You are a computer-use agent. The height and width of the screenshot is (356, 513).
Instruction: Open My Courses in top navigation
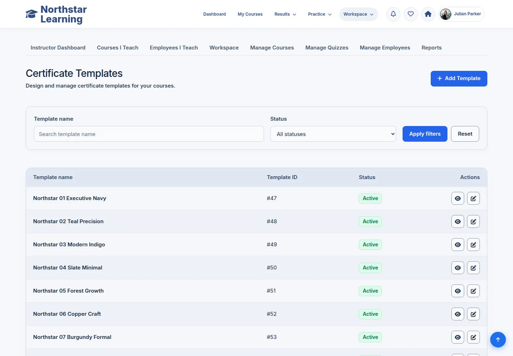click(x=250, y=14)
